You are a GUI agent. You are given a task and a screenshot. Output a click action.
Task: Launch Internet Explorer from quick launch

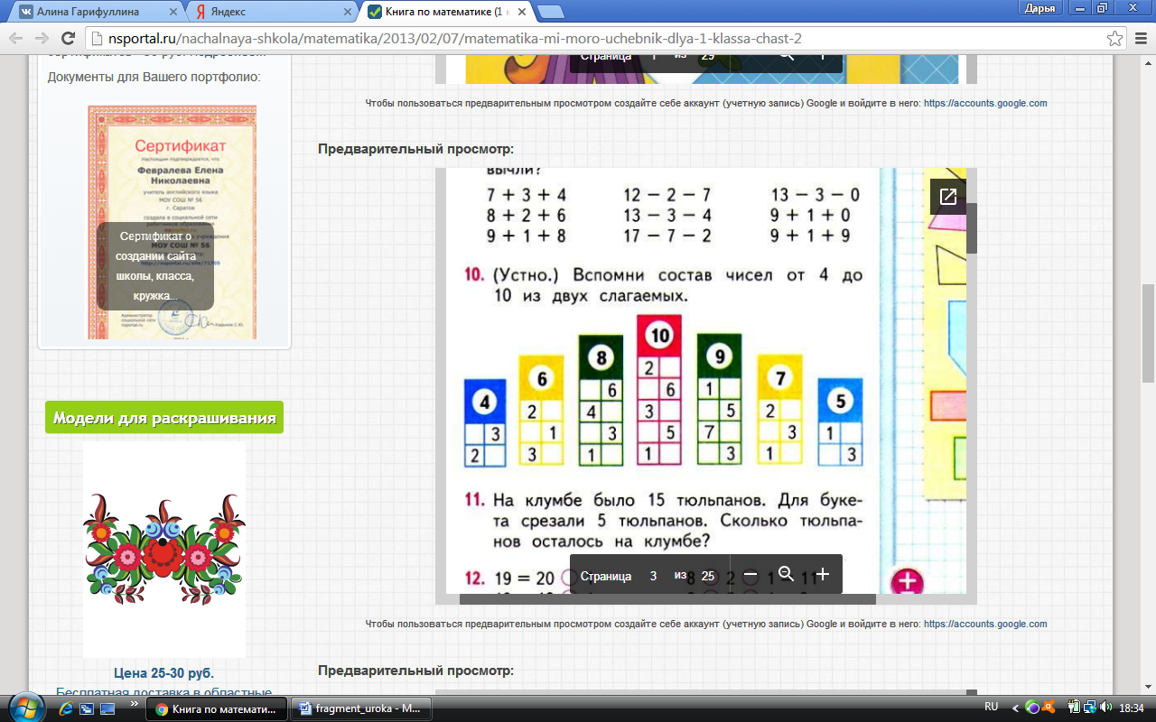[64, 709]
